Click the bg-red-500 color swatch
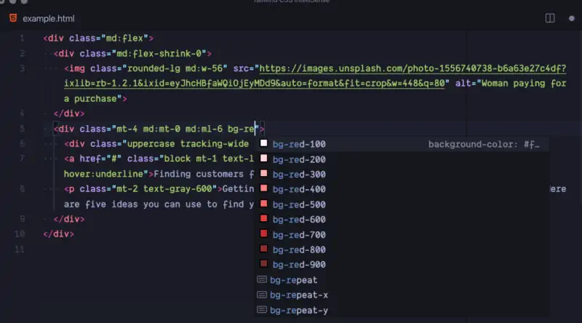 point(263,204)
